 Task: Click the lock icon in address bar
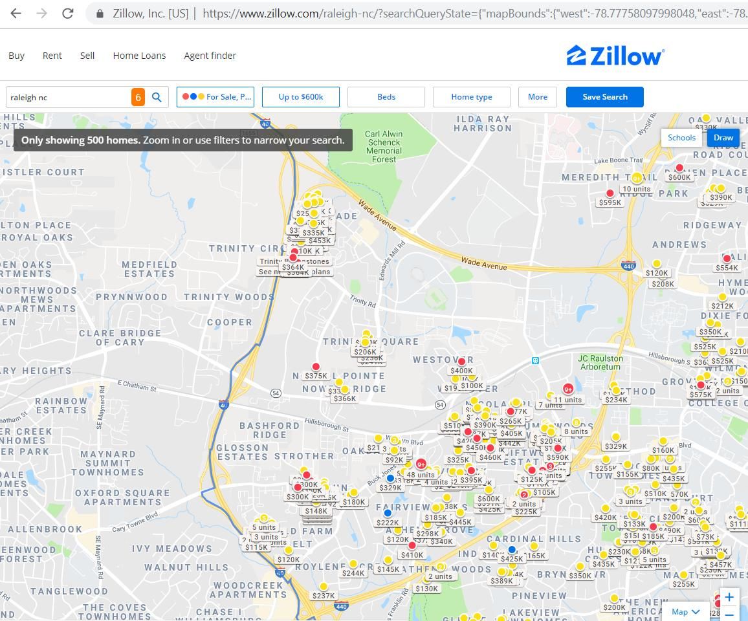point(100,14)
